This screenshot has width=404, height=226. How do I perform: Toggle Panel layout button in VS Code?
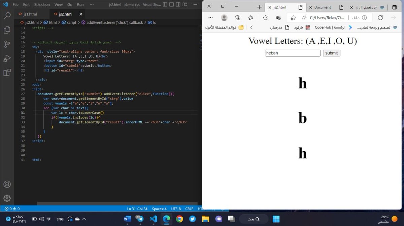click(x=171, y=5)
